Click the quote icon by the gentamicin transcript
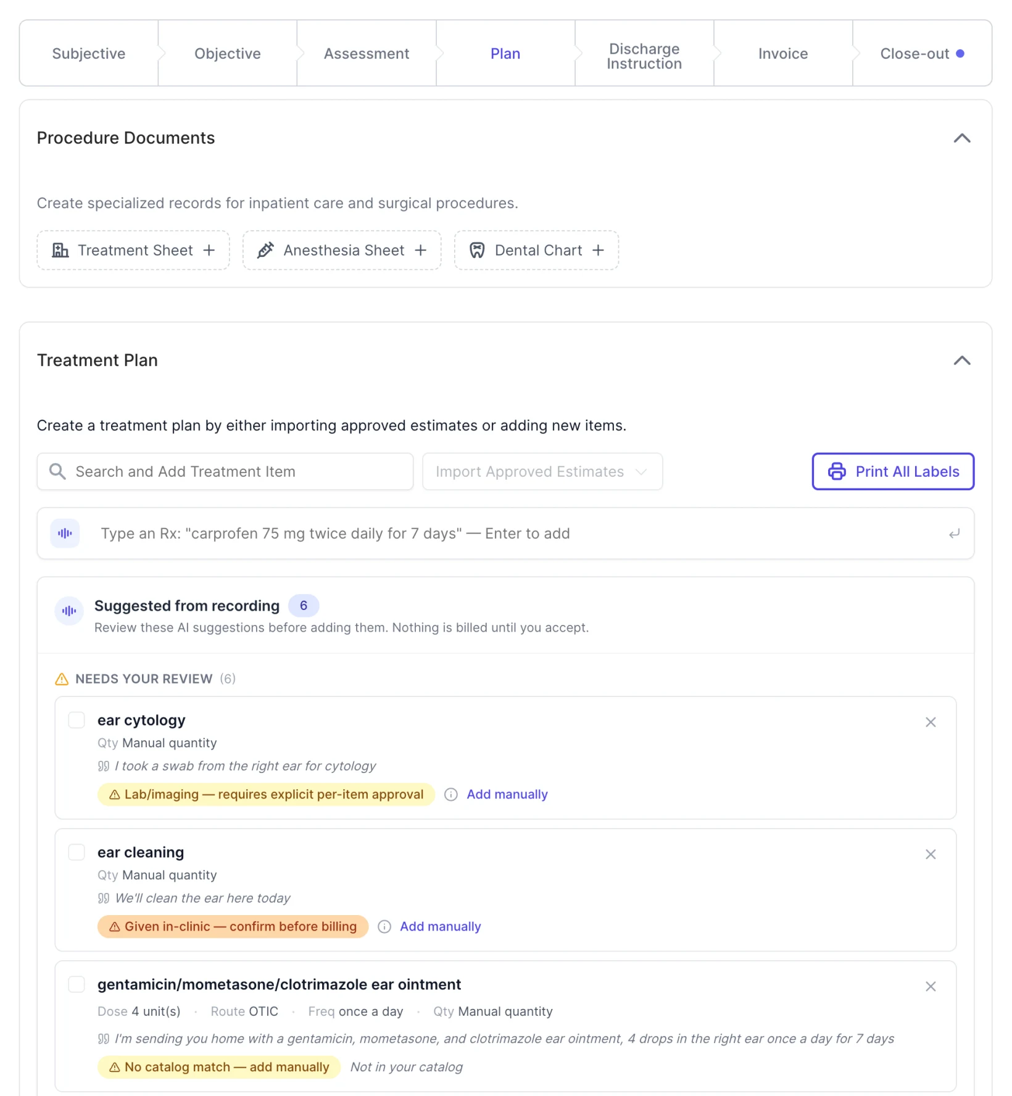The height and width of the screenshot is (1096, 1012). [x=104, y=1039]
